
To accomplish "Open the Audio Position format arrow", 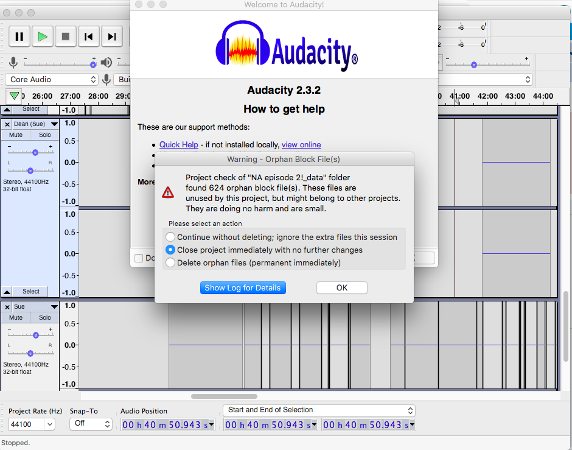I will (212, 424).
